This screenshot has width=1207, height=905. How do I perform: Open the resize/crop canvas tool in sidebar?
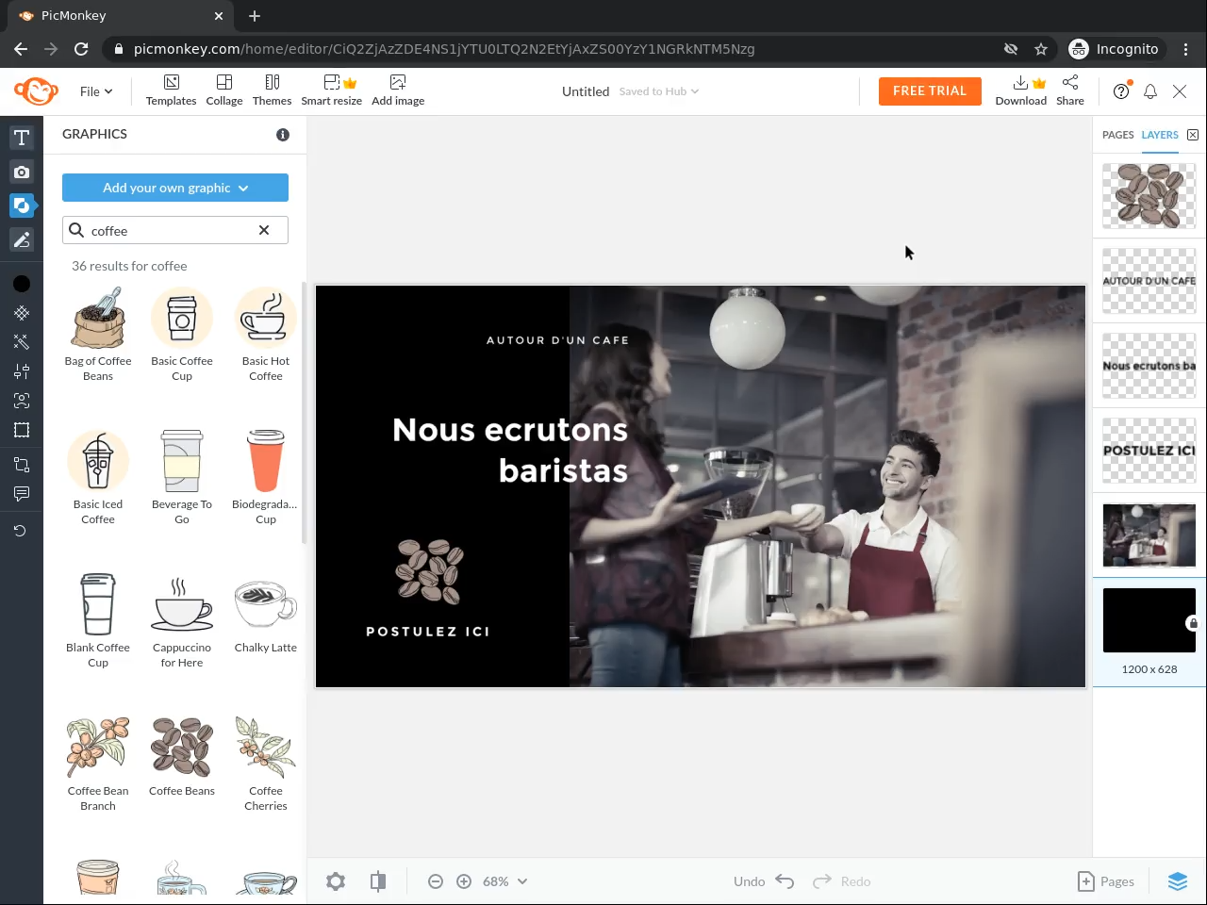[x=22, y=464]
